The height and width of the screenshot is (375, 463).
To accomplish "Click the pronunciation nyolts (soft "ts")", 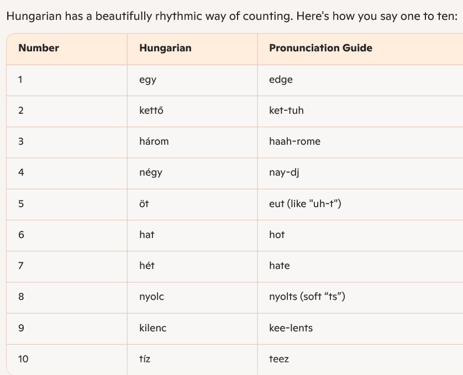I will [307, 297].
